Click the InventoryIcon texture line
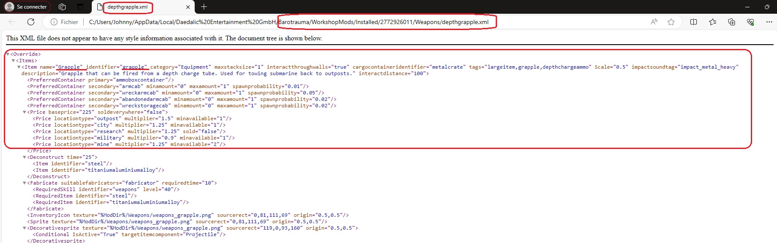Screen dimensions: 777x243 click(x=188, y=215)
